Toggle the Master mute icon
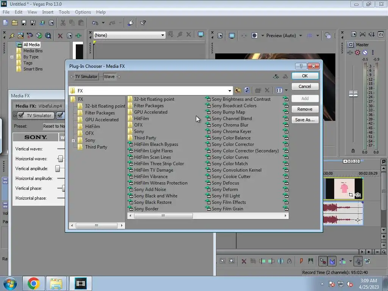This screenshot has height=291, width=388. tap(365, 52)
